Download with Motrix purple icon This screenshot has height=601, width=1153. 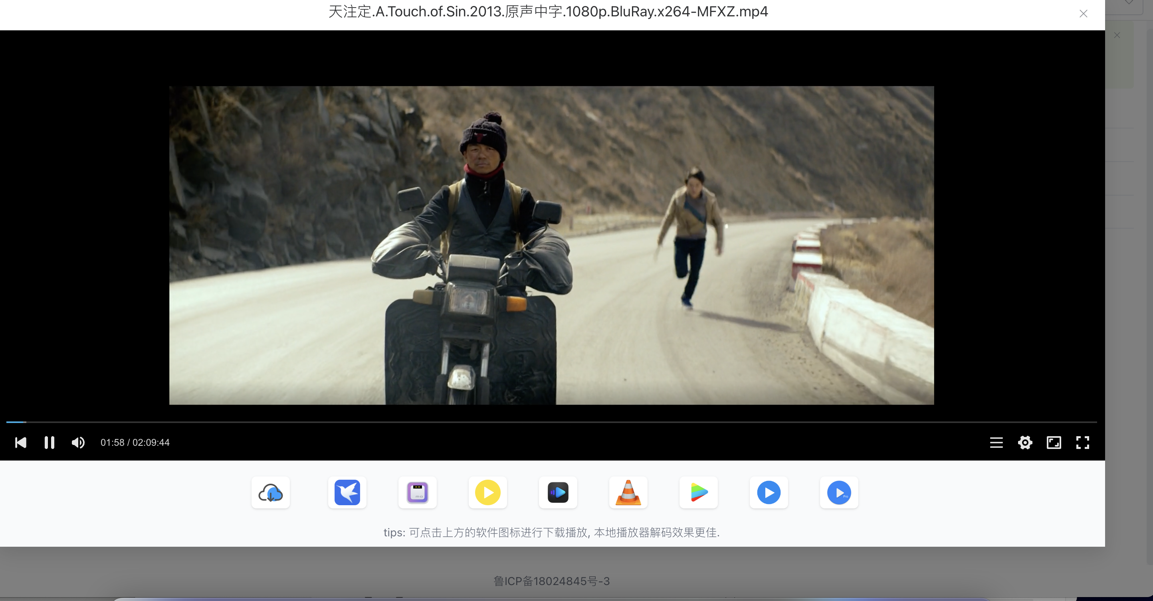pyautogui.click(x=417, y=493)
